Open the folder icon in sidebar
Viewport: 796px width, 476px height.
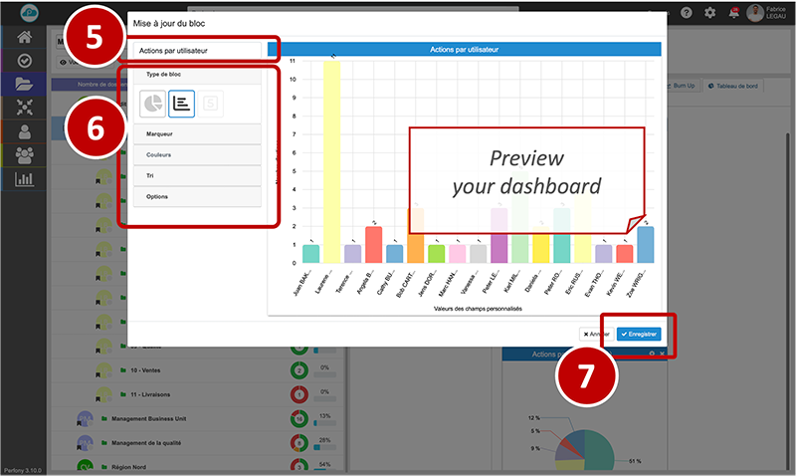tap(25, 85)
